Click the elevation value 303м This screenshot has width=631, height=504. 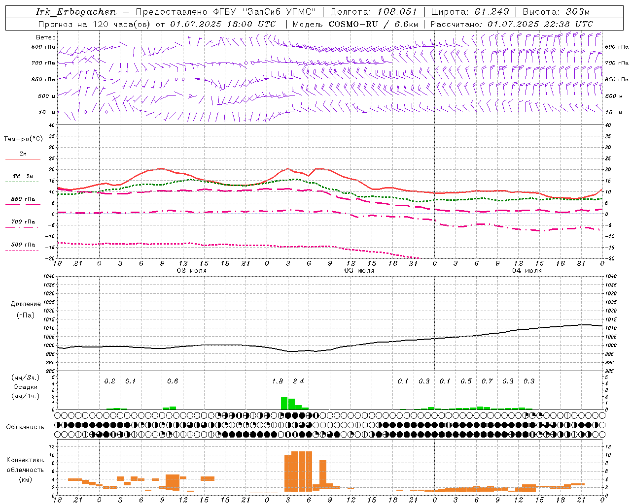click(x=577, y=12)
